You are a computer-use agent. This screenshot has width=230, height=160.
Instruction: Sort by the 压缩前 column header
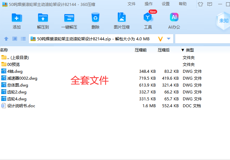pyautogui.click(x=141, y=50)
